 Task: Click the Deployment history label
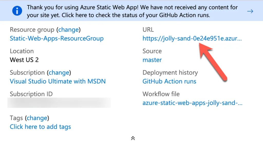170,73
